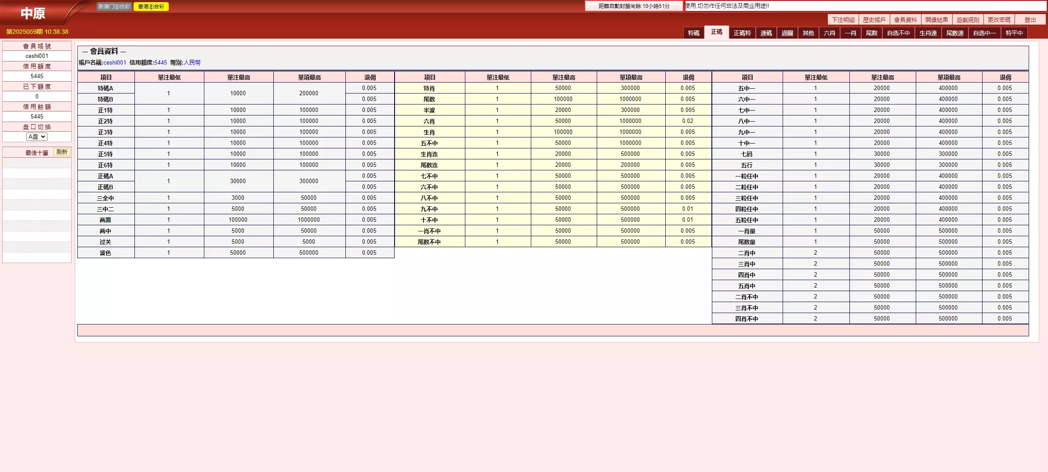Select the 香港⑥合彩 lottery
1048x472 pixels.
pos(151,7)
